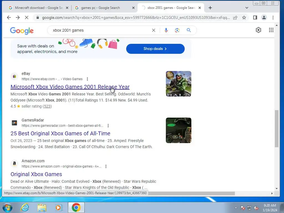Click the eBay favicon
Image resolution: width=284 pixels, height=213 pixels.
click(x=14, y=76)
